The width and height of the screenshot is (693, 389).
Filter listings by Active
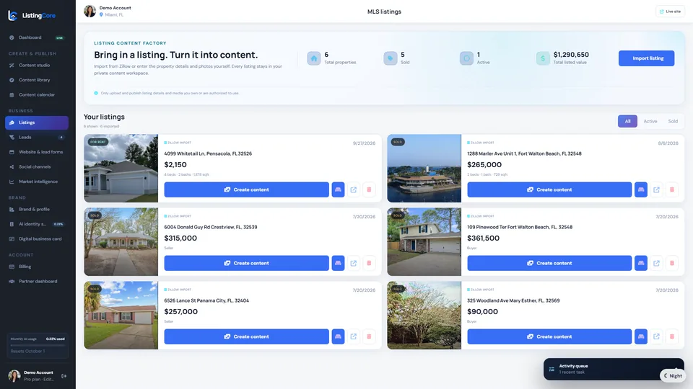coord(650,121)
